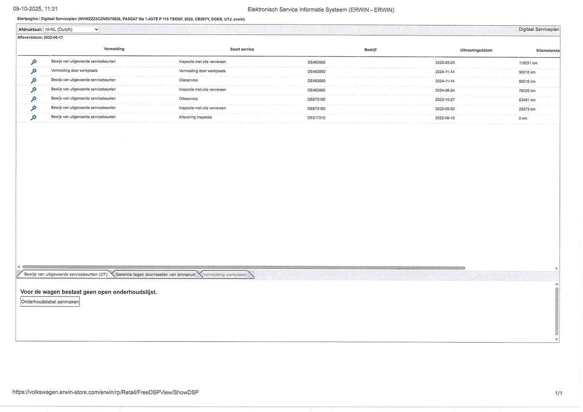View details of 29273 km inspection entry
583x412 pixels.
pos(33,109)
